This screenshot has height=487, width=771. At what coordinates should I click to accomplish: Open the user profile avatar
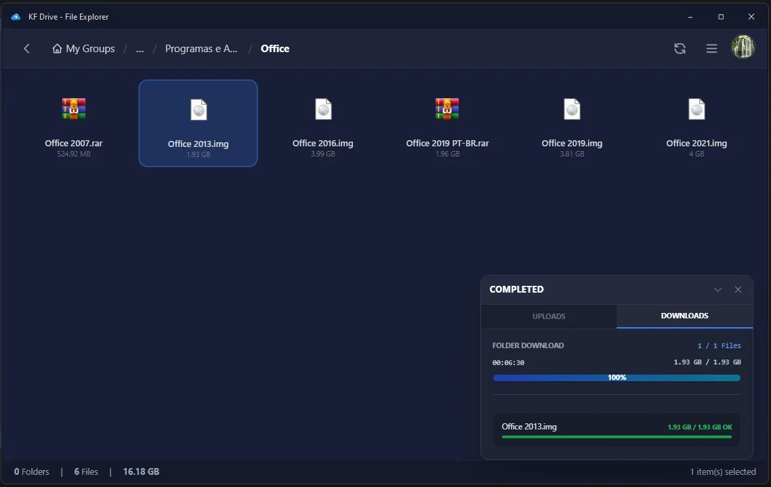click(x=743, y=48)
